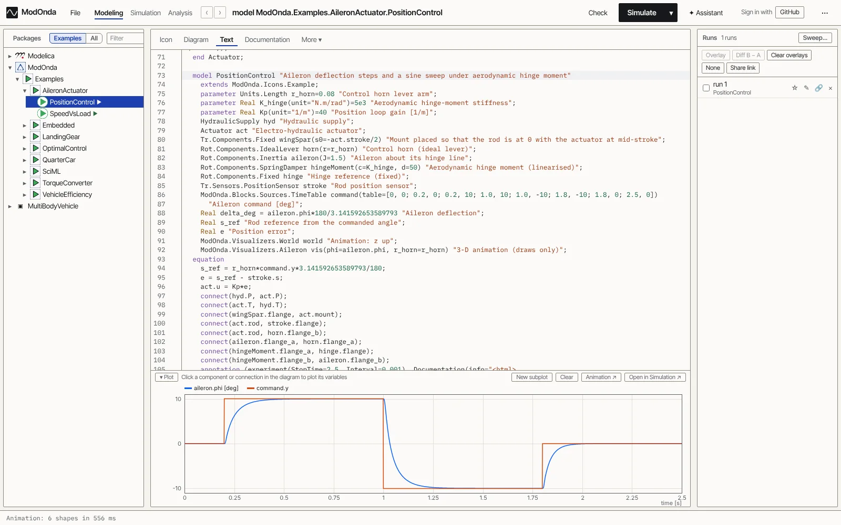Open the Sweep dialog
The width and height of the screenshot is (841, 525).
click(x=815, y=38)
